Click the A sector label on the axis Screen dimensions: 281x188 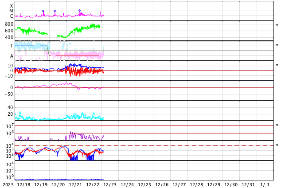click(x=12, y=56)
